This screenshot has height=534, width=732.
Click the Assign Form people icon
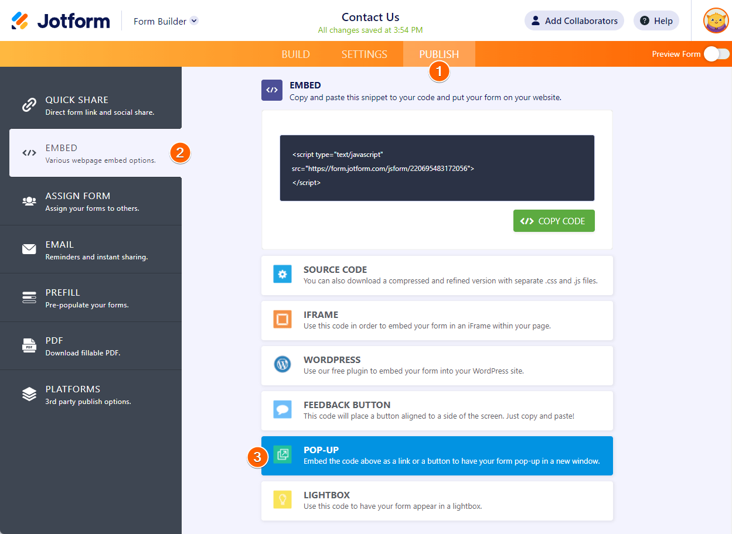[x=29, y=201]
